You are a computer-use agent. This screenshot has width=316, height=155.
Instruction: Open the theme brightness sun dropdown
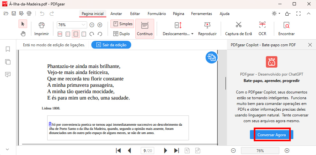(276, 14)
